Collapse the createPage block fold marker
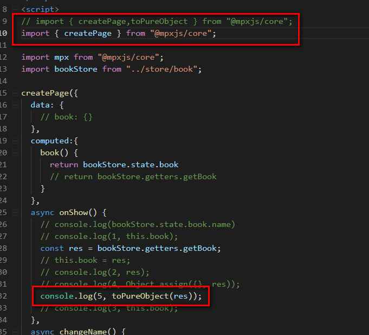The height and width of the screenshot is (335, 369). (x=15, y=93)
